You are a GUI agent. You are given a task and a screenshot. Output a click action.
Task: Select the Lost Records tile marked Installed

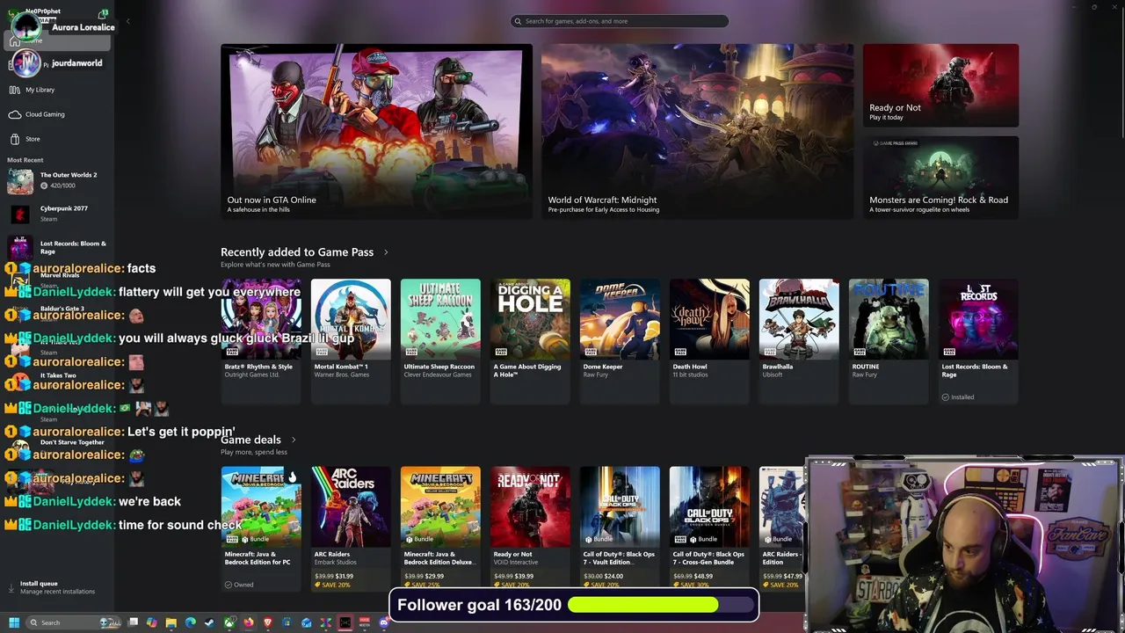(978, 340)
